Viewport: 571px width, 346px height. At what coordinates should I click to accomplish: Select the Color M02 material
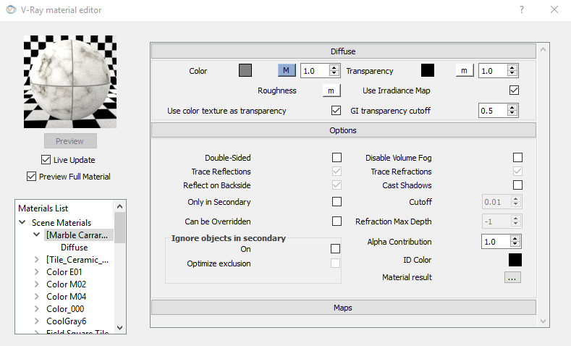66,284
